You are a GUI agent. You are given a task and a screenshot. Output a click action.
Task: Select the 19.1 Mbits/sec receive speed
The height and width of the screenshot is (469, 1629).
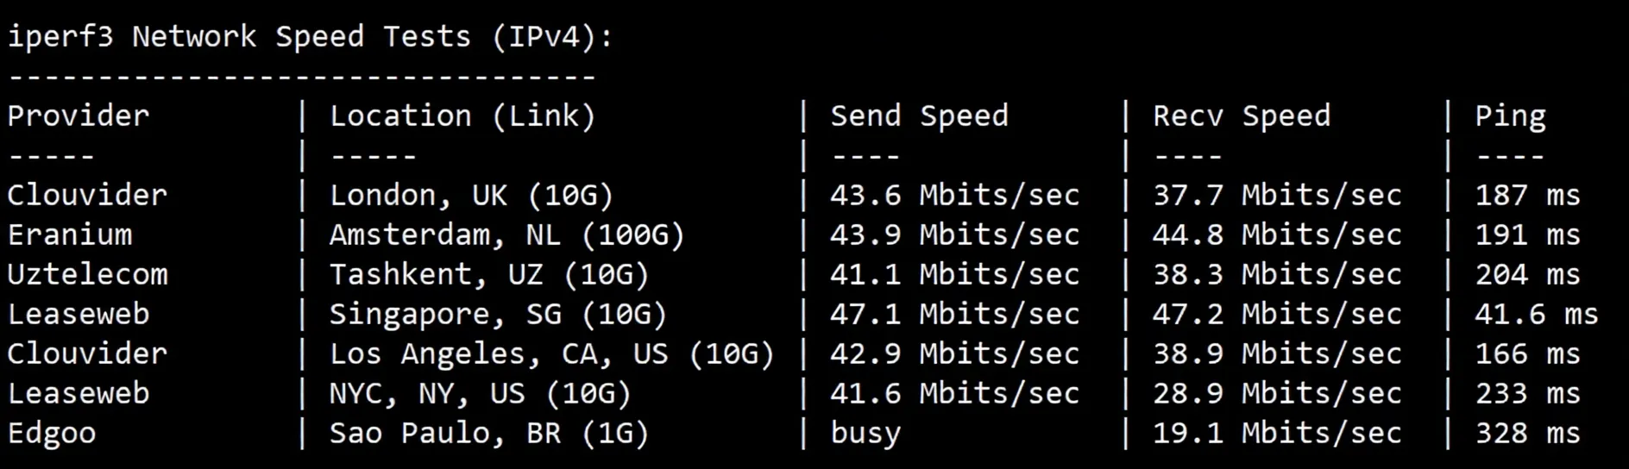(1277, 433)
